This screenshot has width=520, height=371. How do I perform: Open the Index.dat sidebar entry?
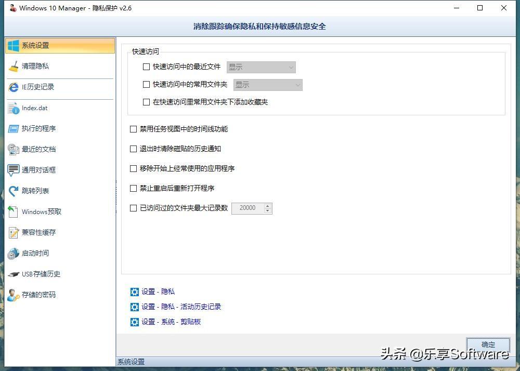pyautogui.click(x=60, y=108)
